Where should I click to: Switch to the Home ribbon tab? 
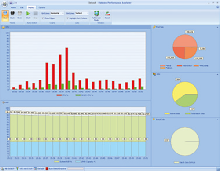pos(13,7)
